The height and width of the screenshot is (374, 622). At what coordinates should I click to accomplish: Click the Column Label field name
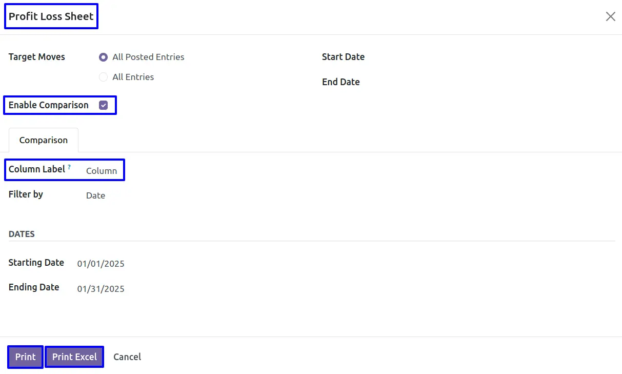[x=37, y=169]
